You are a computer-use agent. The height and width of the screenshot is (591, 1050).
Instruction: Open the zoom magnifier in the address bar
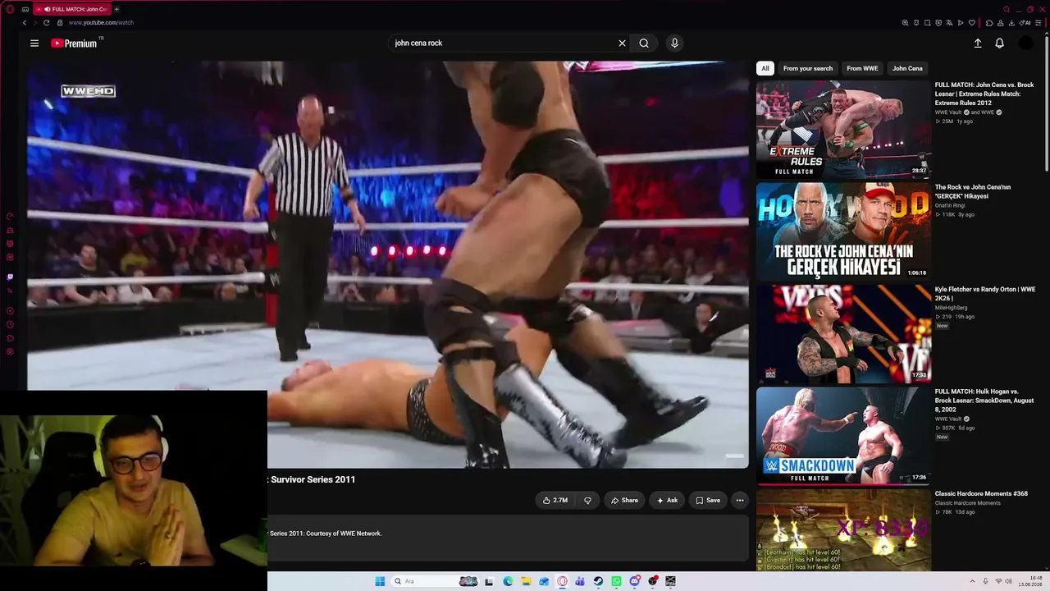tap(905, 23)
